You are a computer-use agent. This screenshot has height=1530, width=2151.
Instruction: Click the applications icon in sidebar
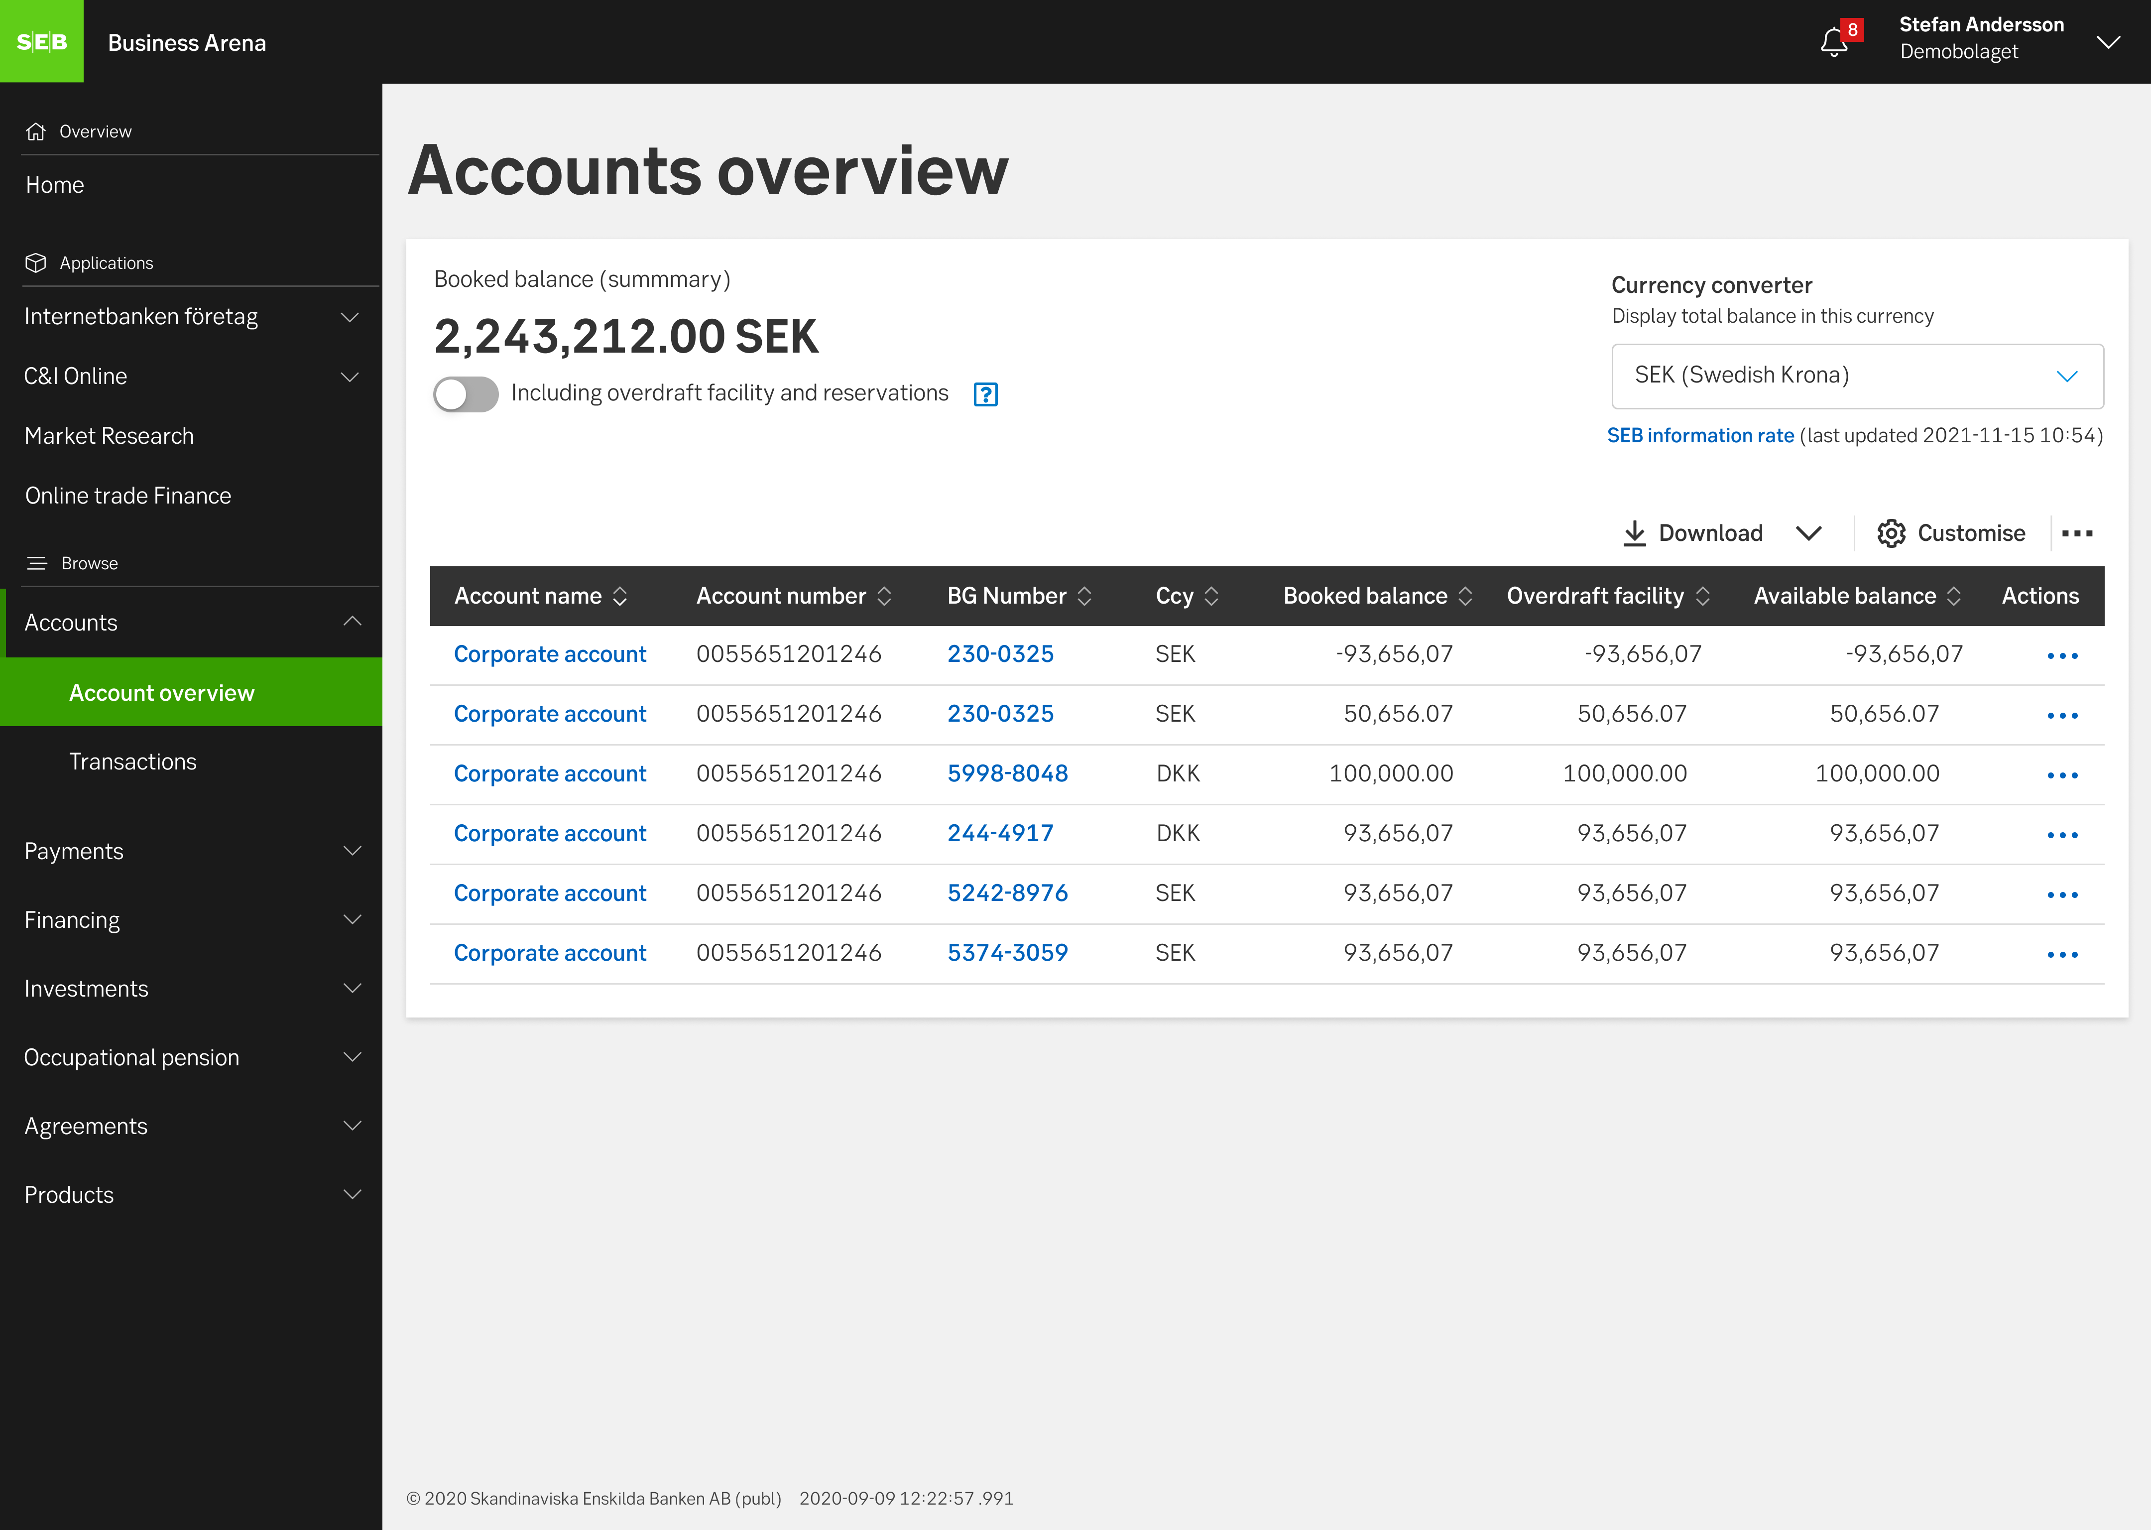(36, 261)
